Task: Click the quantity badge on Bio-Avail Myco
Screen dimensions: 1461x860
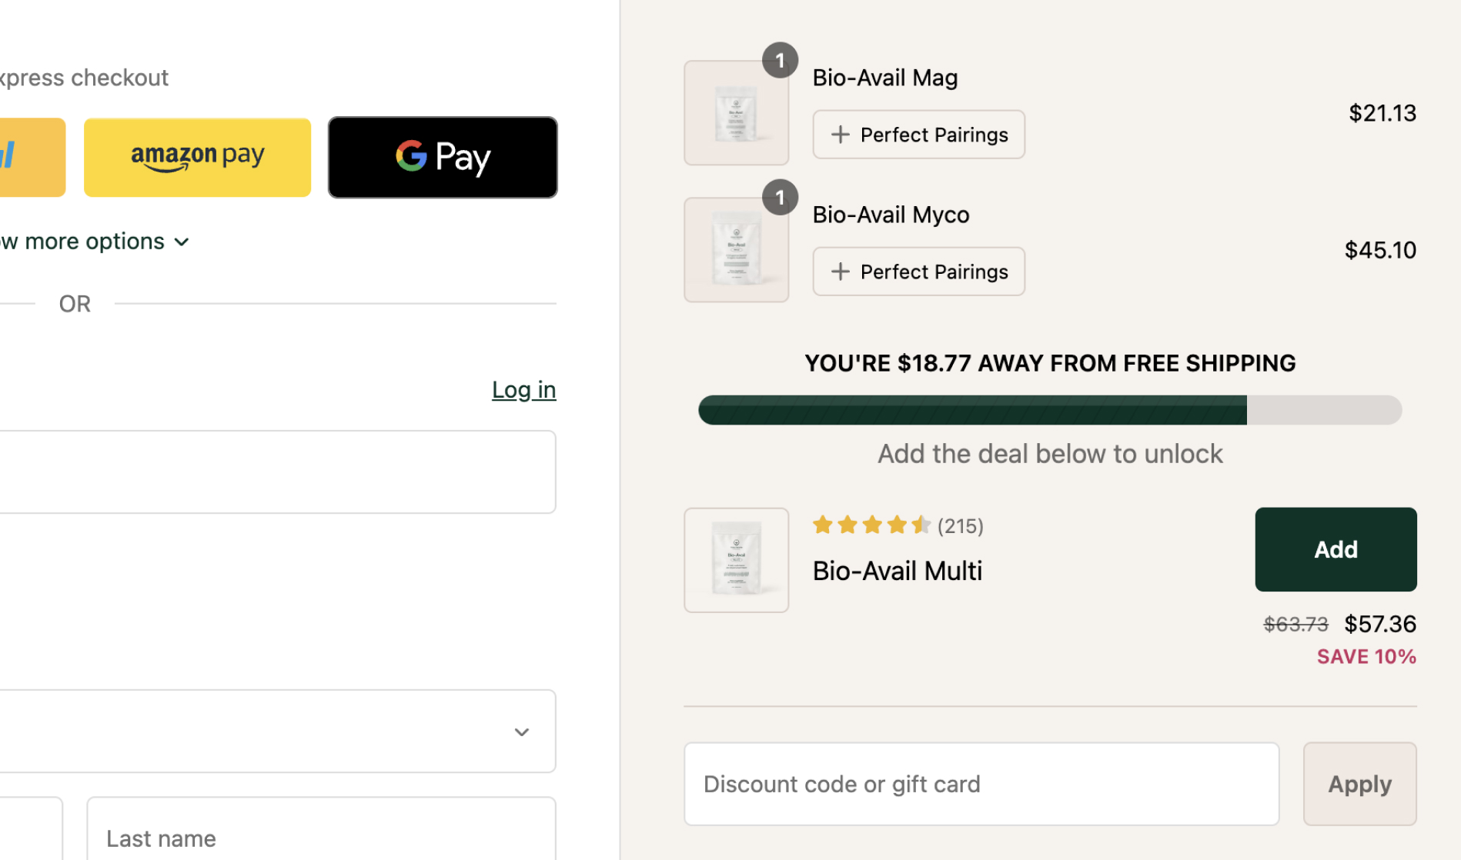Action: pos(780,198)
